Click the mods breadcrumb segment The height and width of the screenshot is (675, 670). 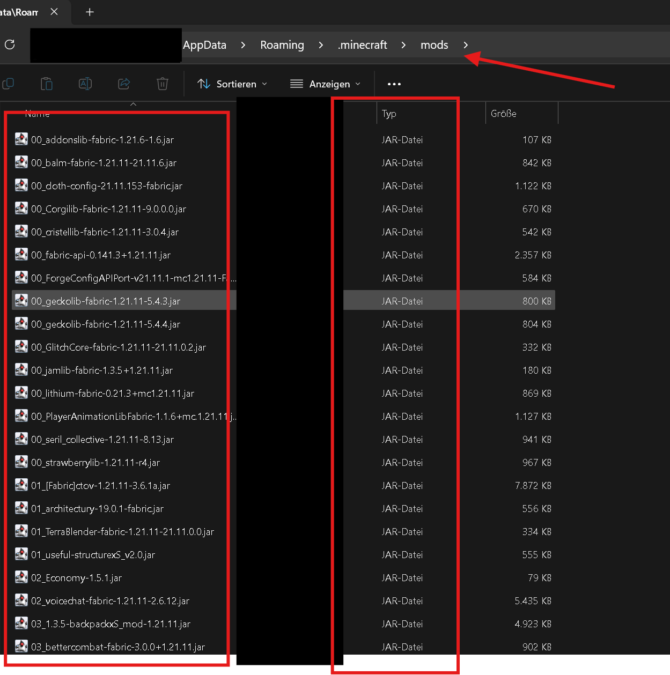tap(435, 45)
